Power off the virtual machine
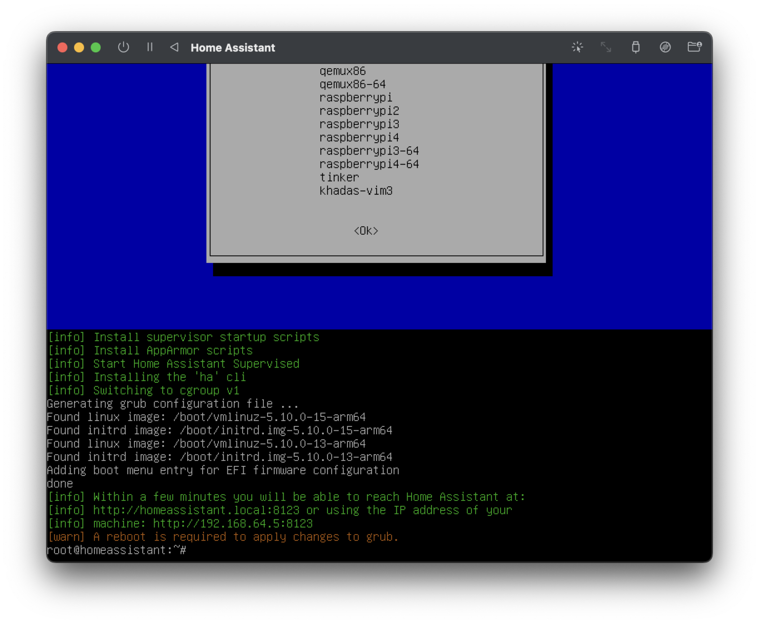Screen dimensions: 759x624 click(x=124, y=47)
